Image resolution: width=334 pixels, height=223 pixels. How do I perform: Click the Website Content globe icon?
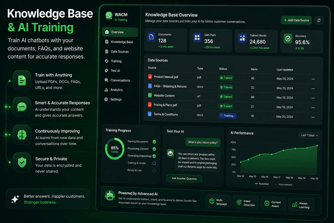[x=150, y=95]
